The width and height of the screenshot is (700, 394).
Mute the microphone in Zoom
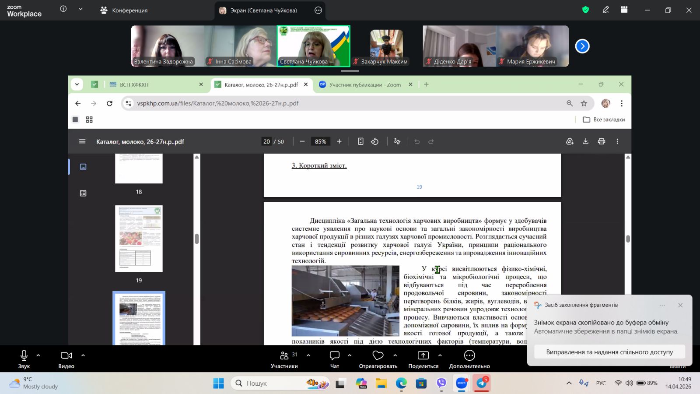[x=24, y=359]
